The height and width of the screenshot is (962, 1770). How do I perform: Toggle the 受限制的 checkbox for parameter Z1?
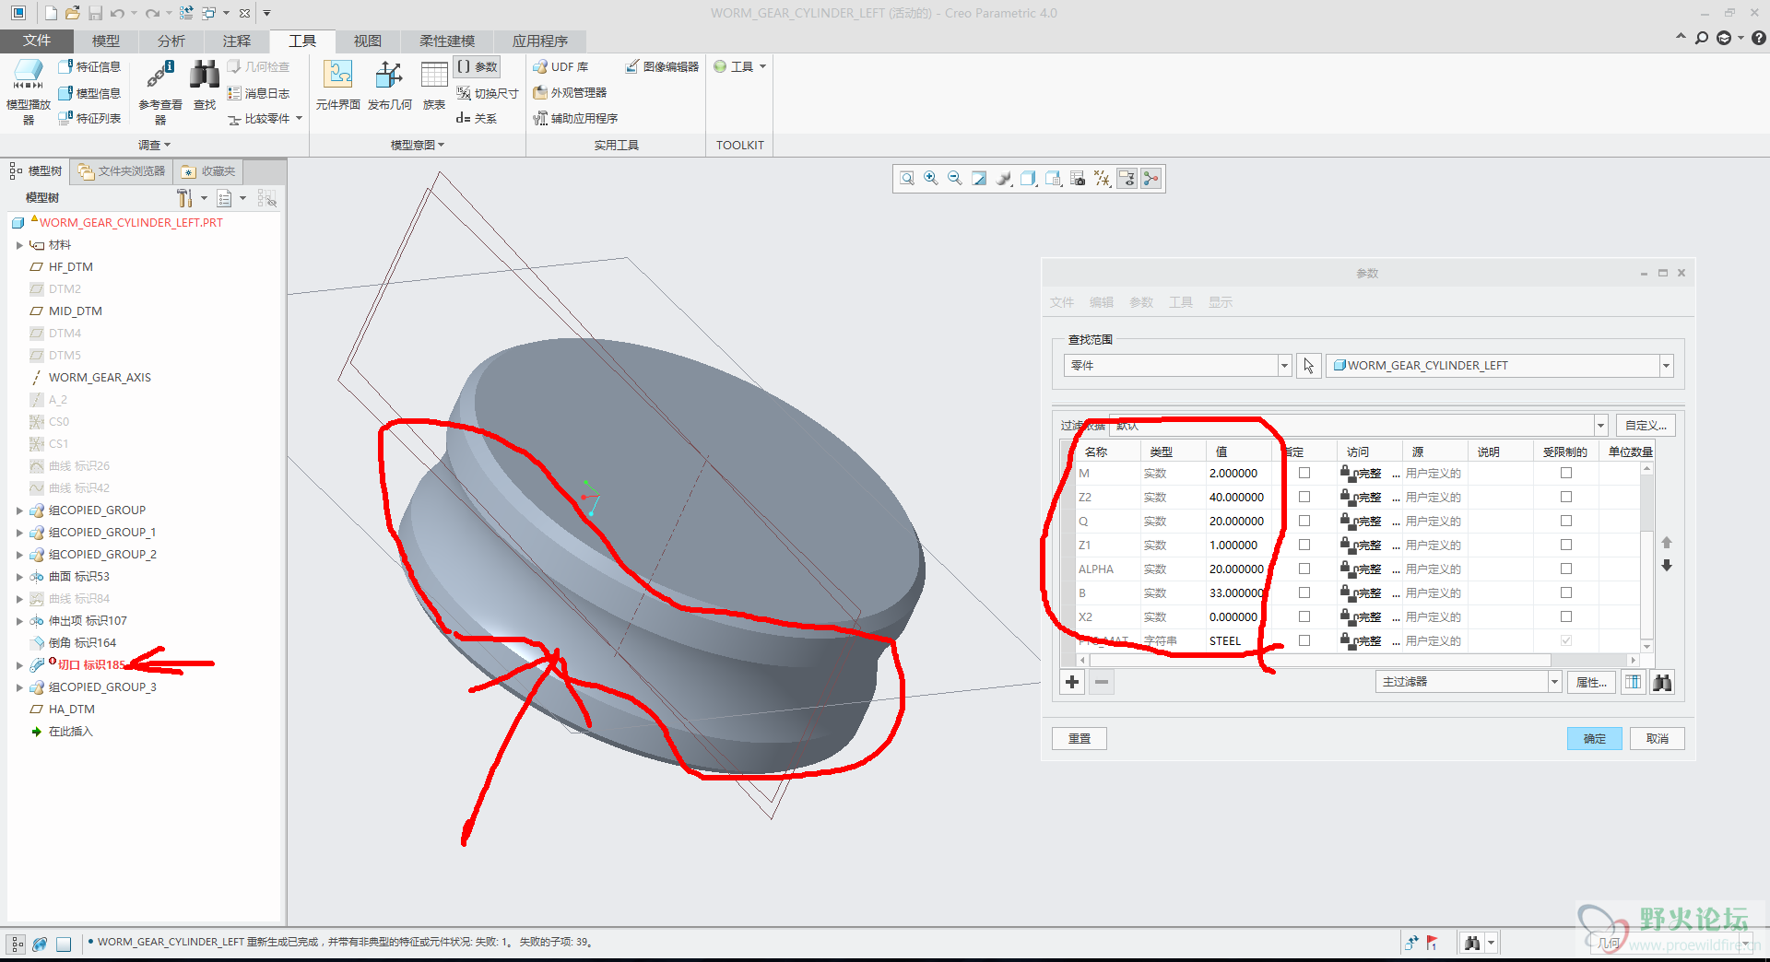click(x=1565, y=545)
